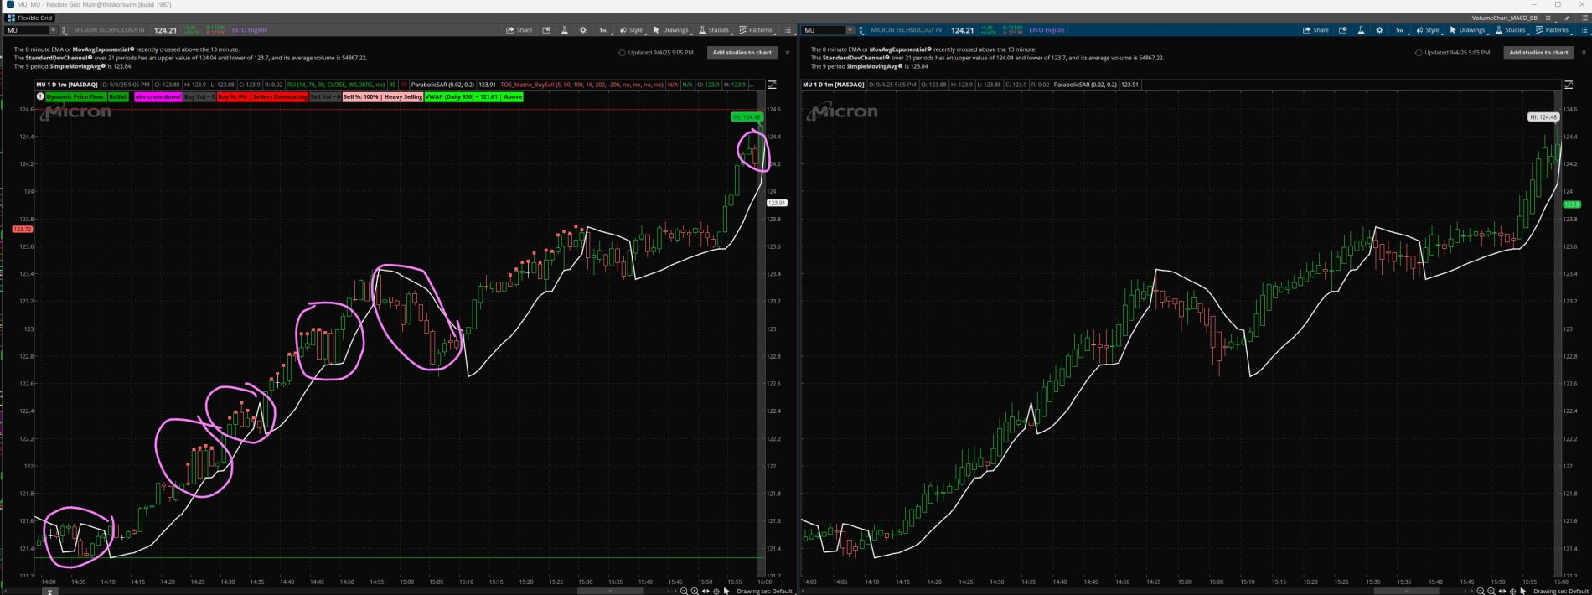Open VolumeChart_MACD_BB grid list menu
The height and width of the screenshot is (595, 1592).
tap(1548, 18)
